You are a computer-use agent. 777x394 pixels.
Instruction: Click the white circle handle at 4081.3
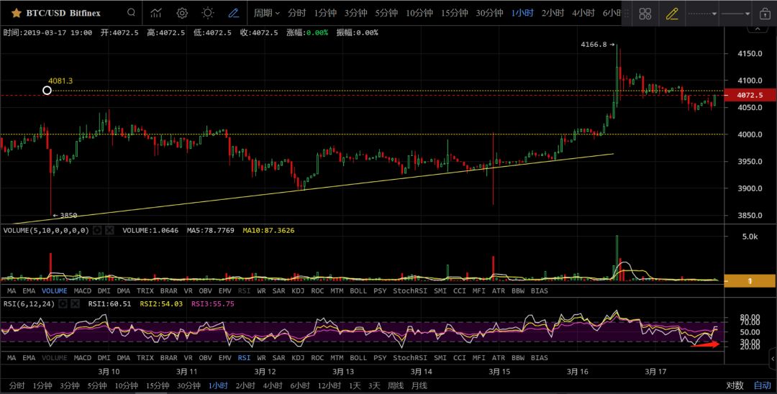[x=47, y=90]
